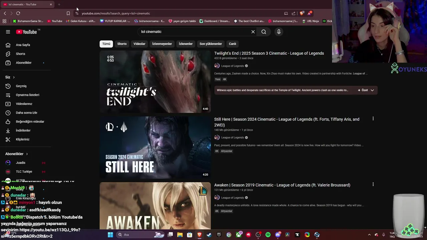Select the Canlı filter chip
427x240 pixels.
tap(233, 44)
